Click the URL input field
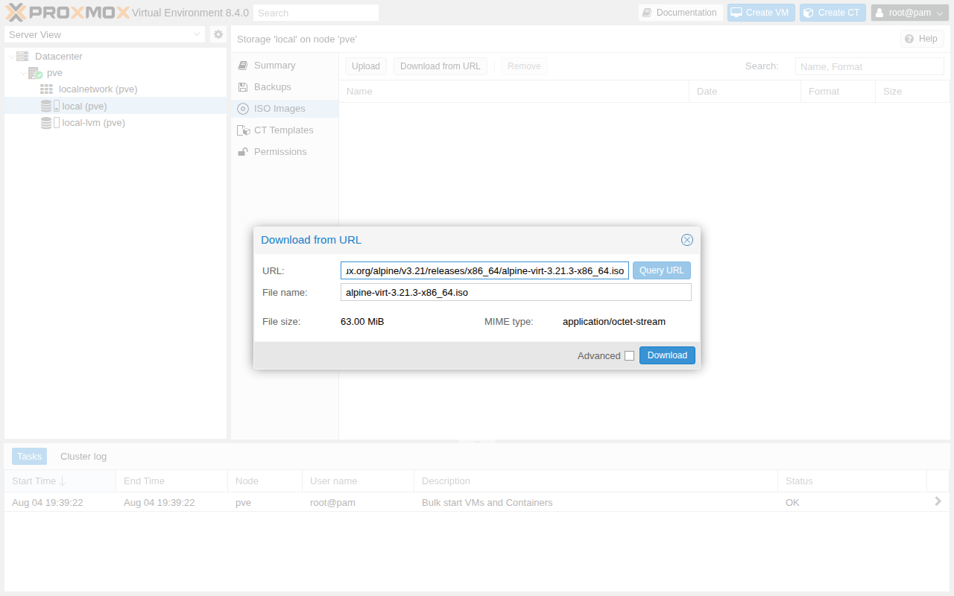Screen dimensions: 954x596 click(484, 270)
